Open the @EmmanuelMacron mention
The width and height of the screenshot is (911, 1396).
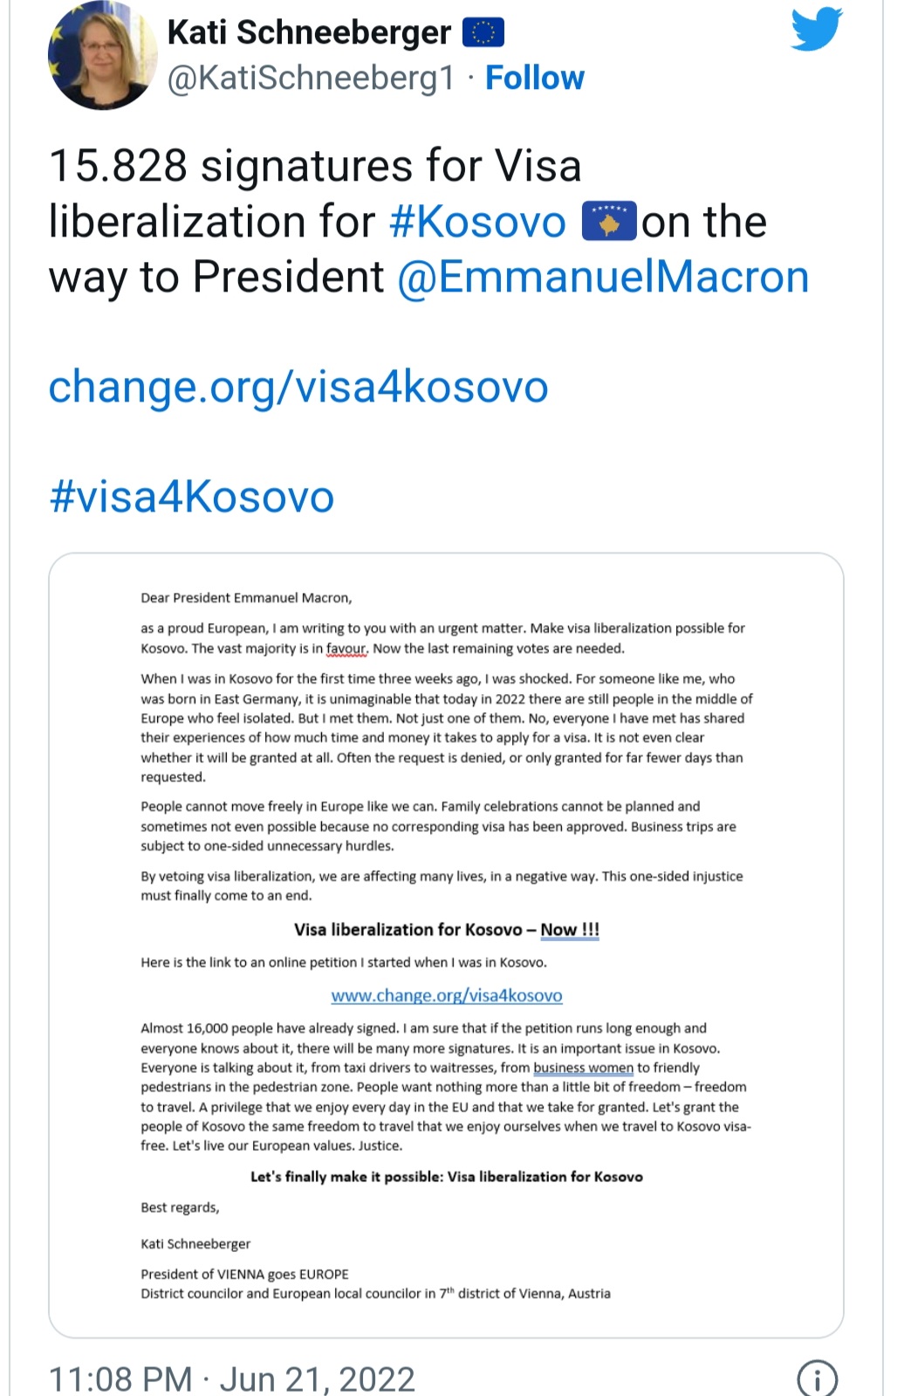(x=603, y=277)
